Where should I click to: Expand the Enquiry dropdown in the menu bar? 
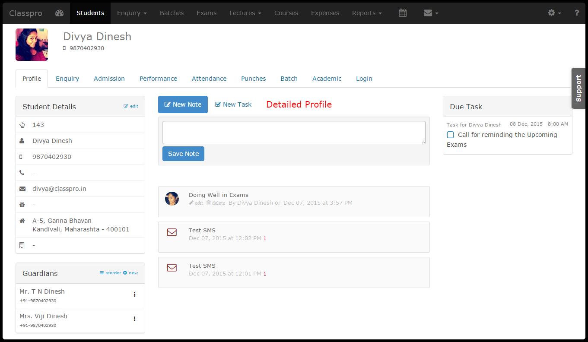(x=132, y=13)
